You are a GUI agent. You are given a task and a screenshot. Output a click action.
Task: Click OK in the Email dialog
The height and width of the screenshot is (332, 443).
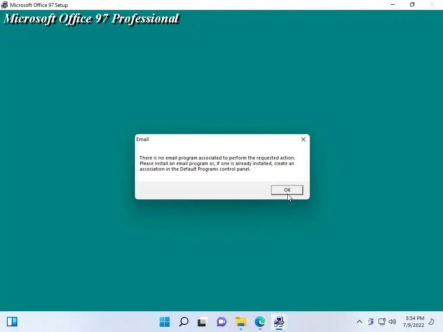point(287,190)
